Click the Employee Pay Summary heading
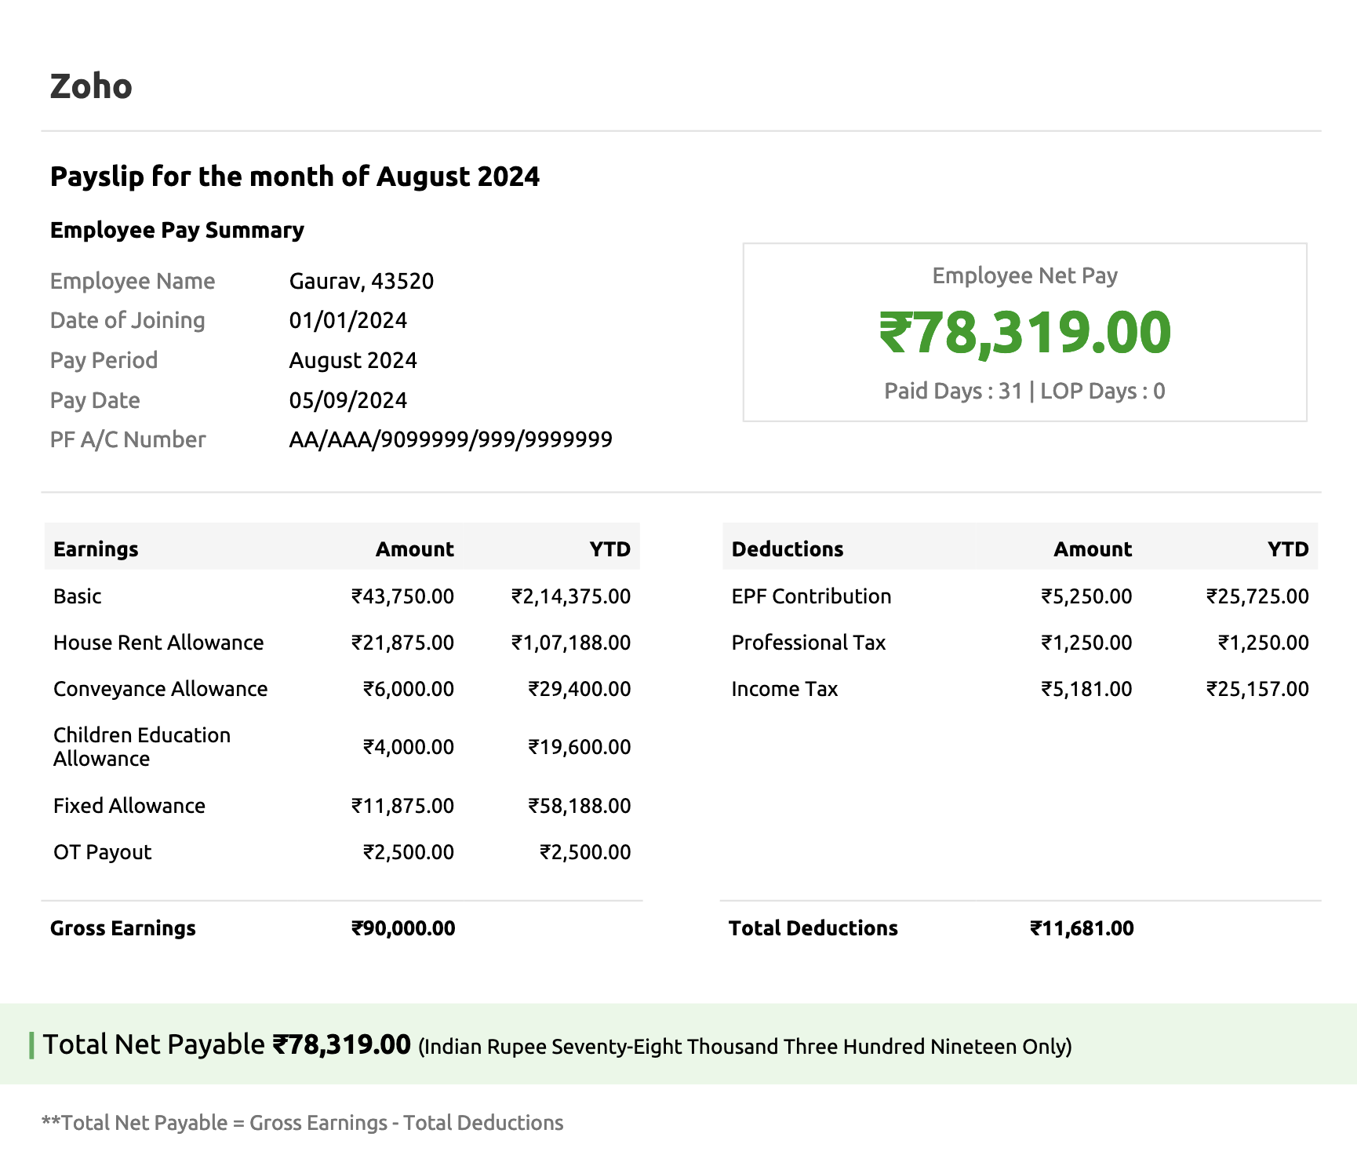This screenshot has width=1357, height=1166. point(177,230)
